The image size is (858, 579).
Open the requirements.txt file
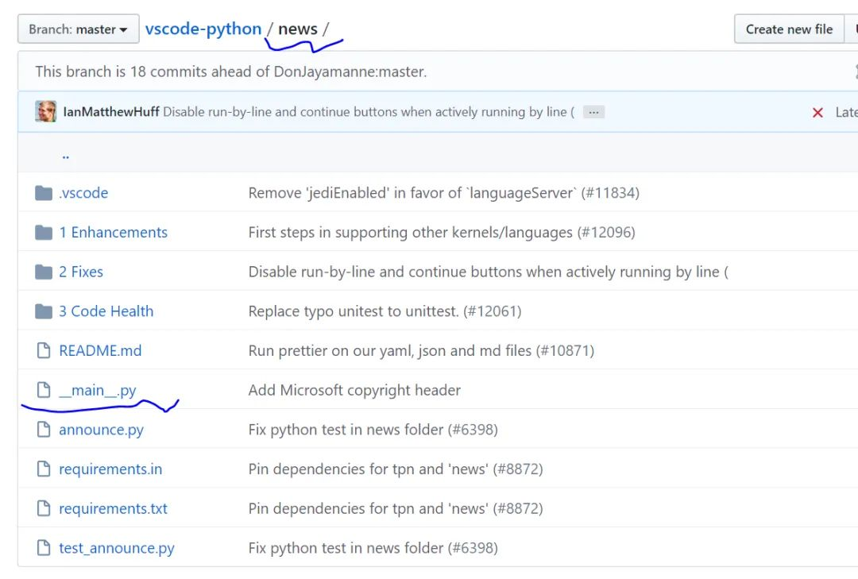(114, 508)
